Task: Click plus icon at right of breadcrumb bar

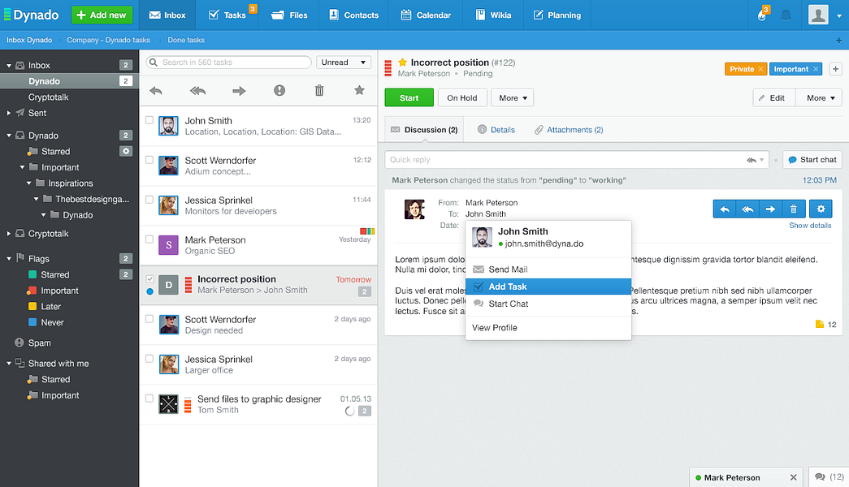Action: click(x=838, y=40)
